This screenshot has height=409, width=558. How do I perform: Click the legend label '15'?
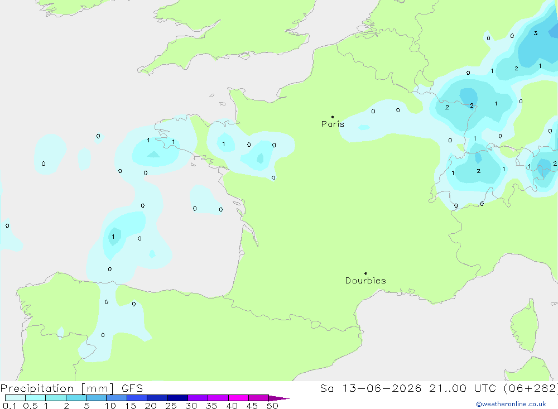131,406
